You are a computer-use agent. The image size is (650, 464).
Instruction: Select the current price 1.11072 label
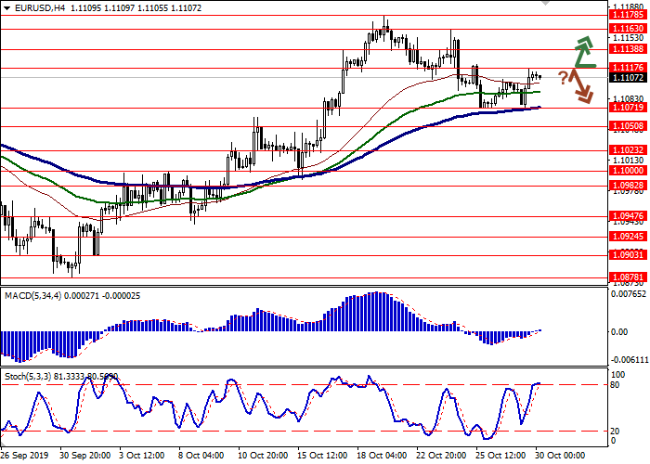(x=628, y=78)
